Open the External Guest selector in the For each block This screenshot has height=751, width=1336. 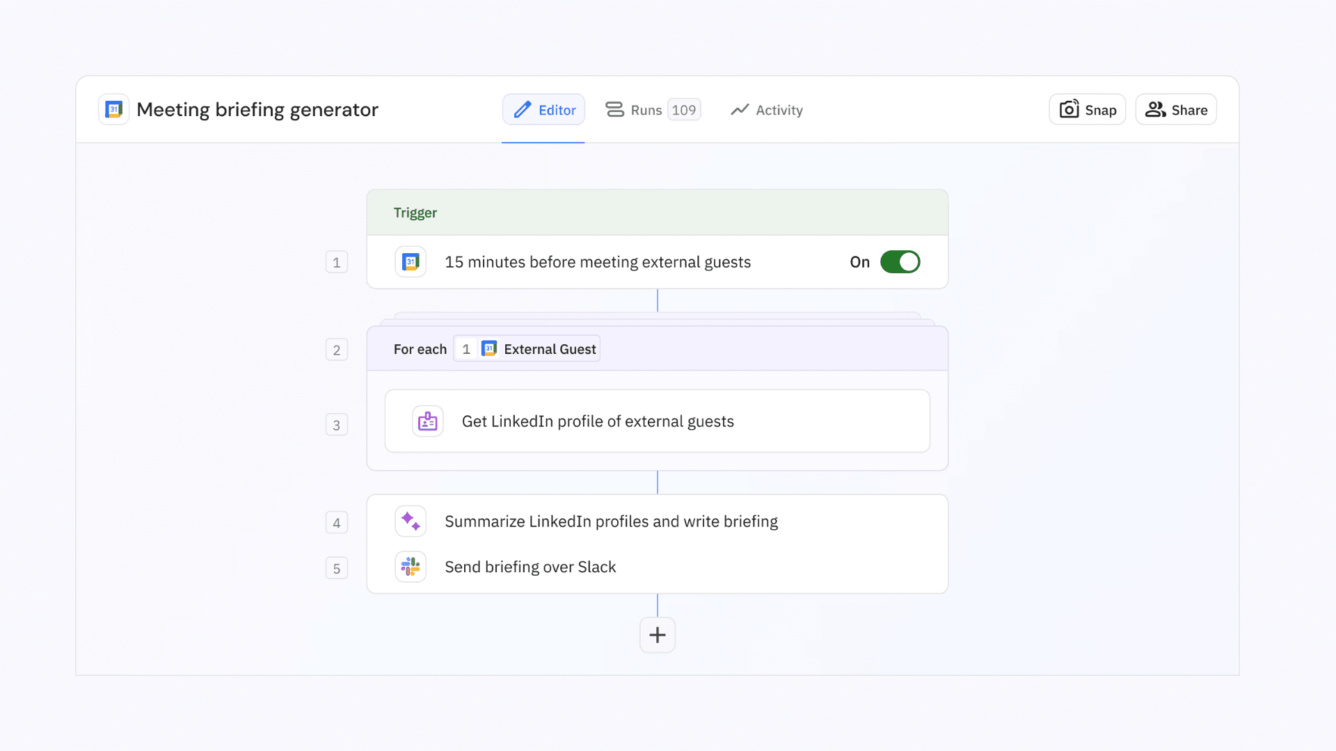(x=549, y=348)
